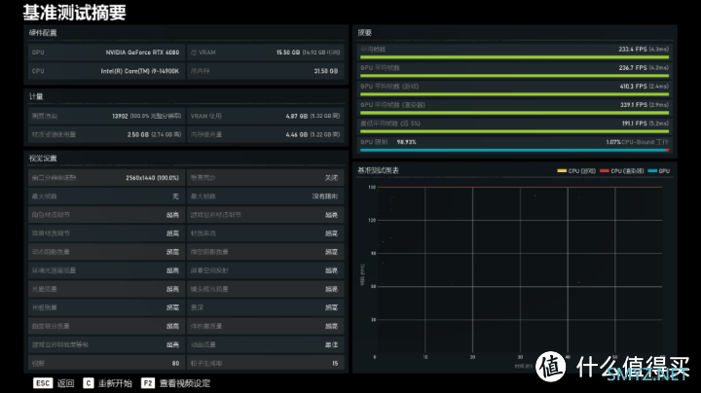Image resolution: width=701 pixels, height=393 pixels.
Task: Select the 31.50 GB total memory value
Action: (x=325, y=71)
